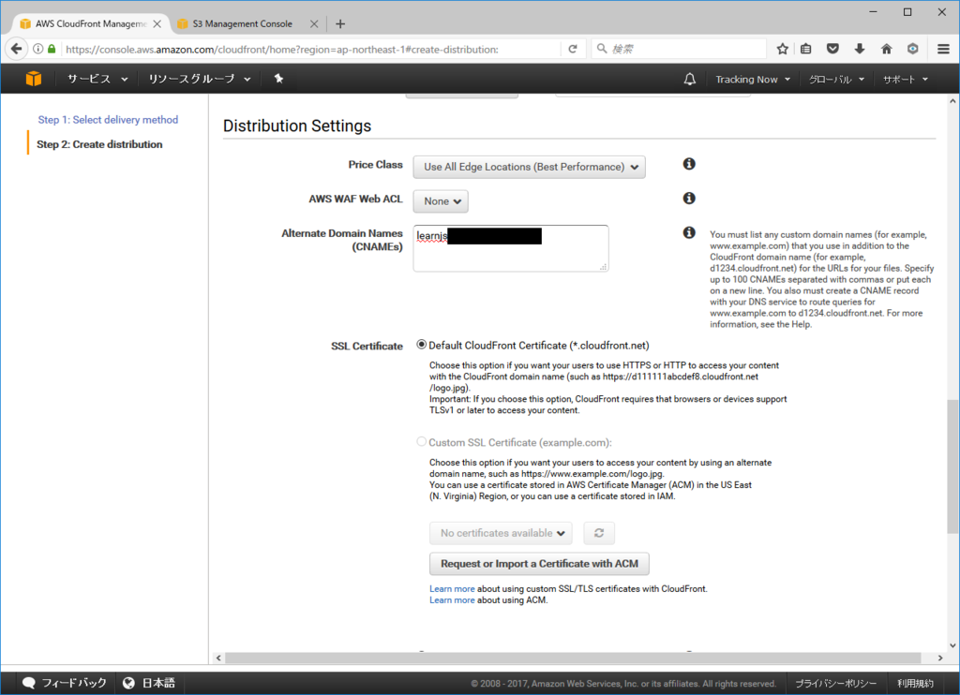
Task: Open the notifications bell icon
Action: click(689, 79)
